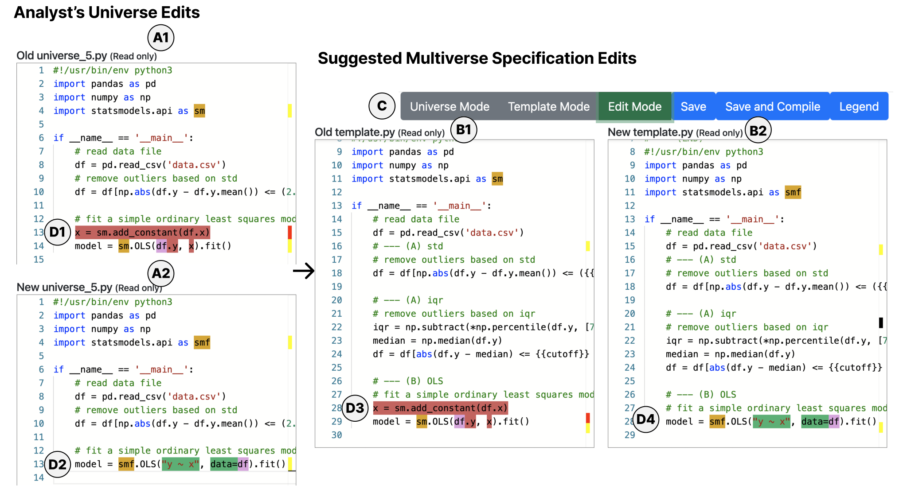Click 'New template.py (Read only)' title
Viewport: 907px width, 501px height.
[x=675, y=132]
